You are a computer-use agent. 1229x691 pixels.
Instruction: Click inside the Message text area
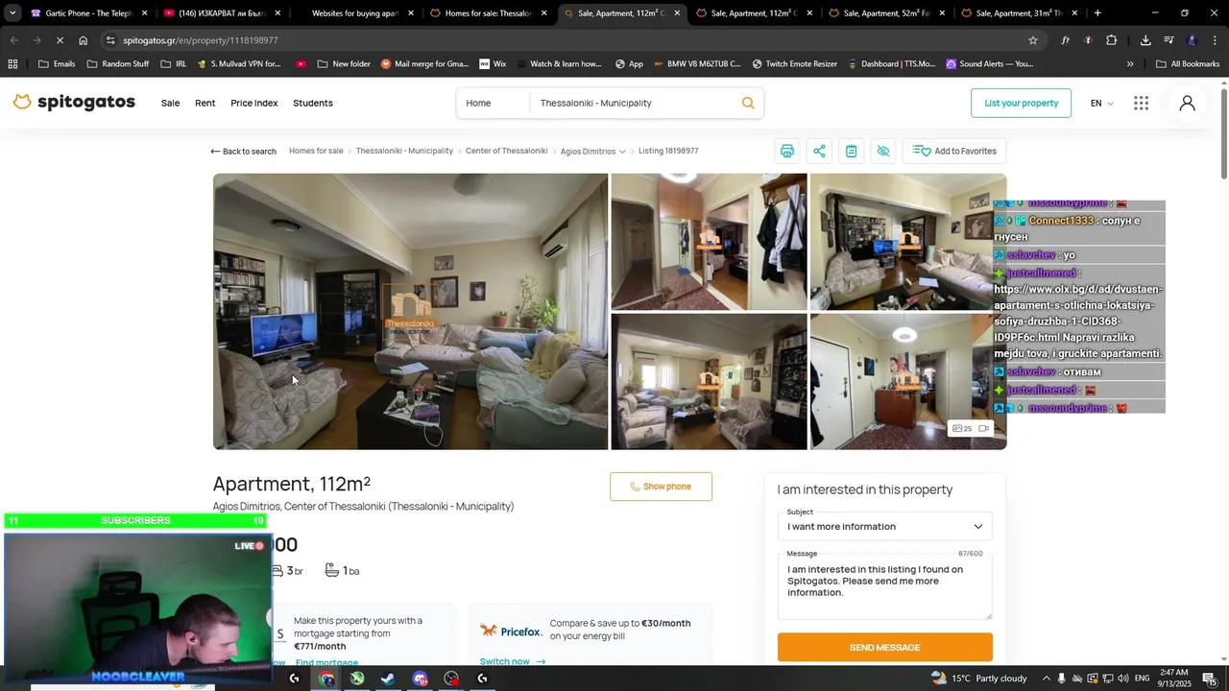click(x=884, y=587)
